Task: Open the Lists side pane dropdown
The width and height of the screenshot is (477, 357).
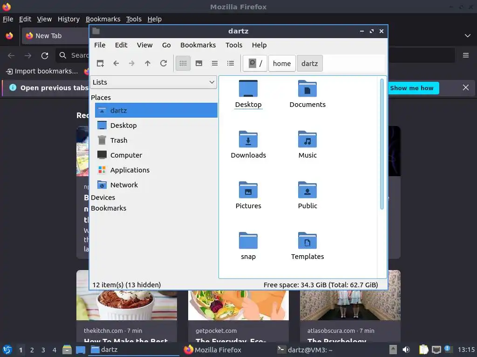Action: click(x=153, y=82)
